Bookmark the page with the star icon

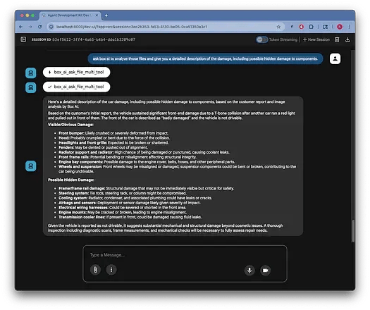278,27
